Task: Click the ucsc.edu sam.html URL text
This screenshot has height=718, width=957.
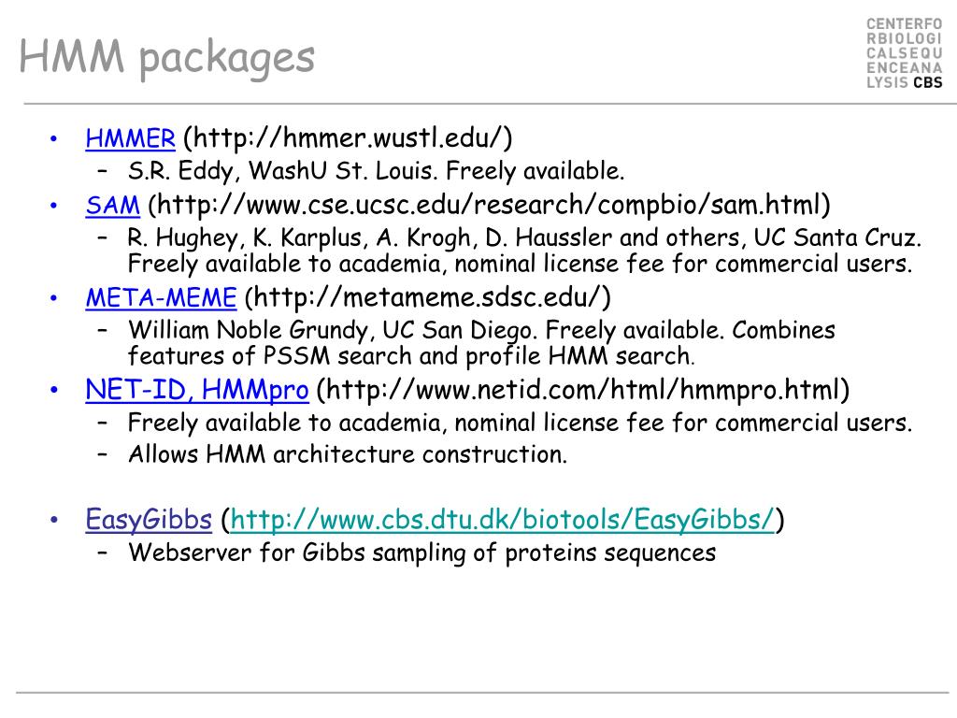Action: pos(489,205)
